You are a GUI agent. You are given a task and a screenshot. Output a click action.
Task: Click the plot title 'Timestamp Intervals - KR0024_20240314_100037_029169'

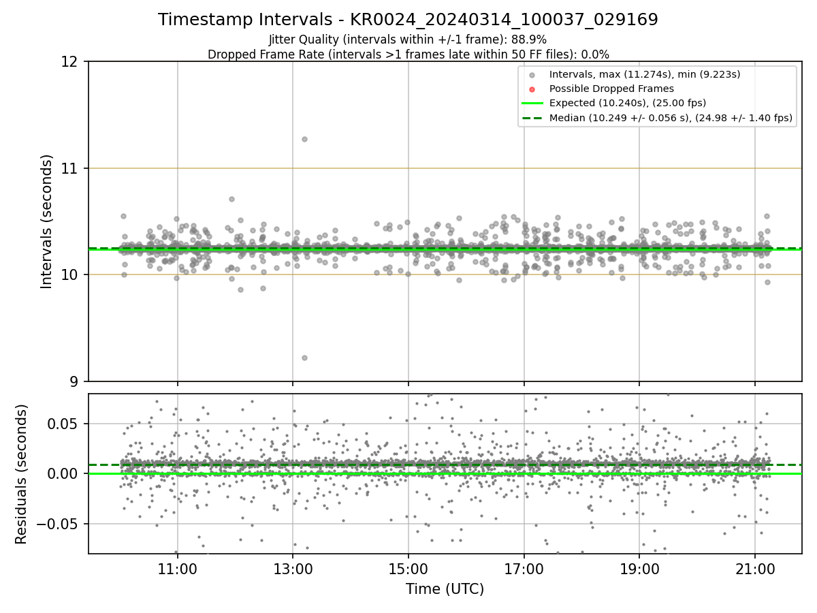click(408, 20)
